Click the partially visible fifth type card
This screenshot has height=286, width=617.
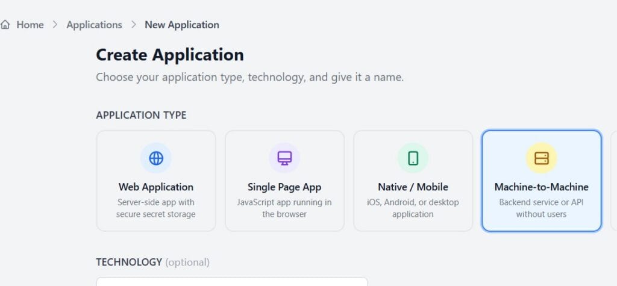pyautogui.click(x=613, y=181)
